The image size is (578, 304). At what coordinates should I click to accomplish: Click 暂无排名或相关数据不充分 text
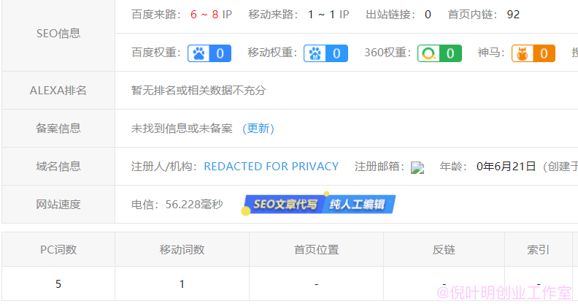pos(199,91)
